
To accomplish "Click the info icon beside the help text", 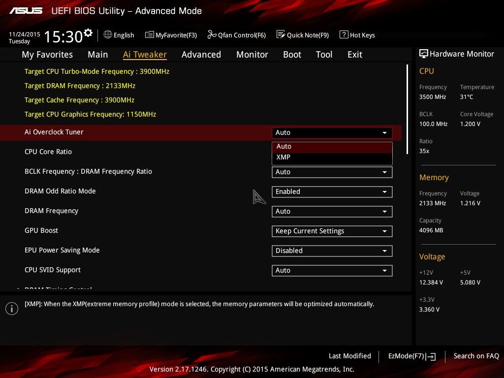I will click(x=12, y=309).
